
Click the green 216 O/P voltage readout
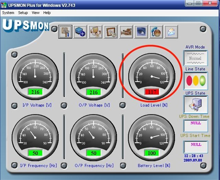(93, 92)
